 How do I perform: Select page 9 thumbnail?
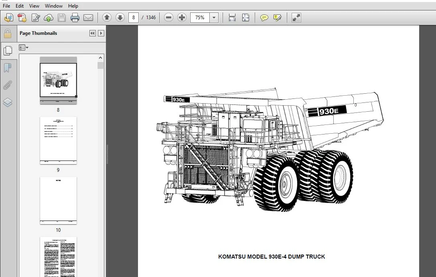pyautogui.click(x=59, y=141)
